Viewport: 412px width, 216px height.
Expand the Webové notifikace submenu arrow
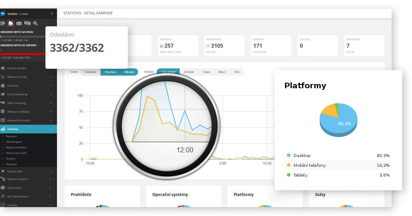point(51,112)
